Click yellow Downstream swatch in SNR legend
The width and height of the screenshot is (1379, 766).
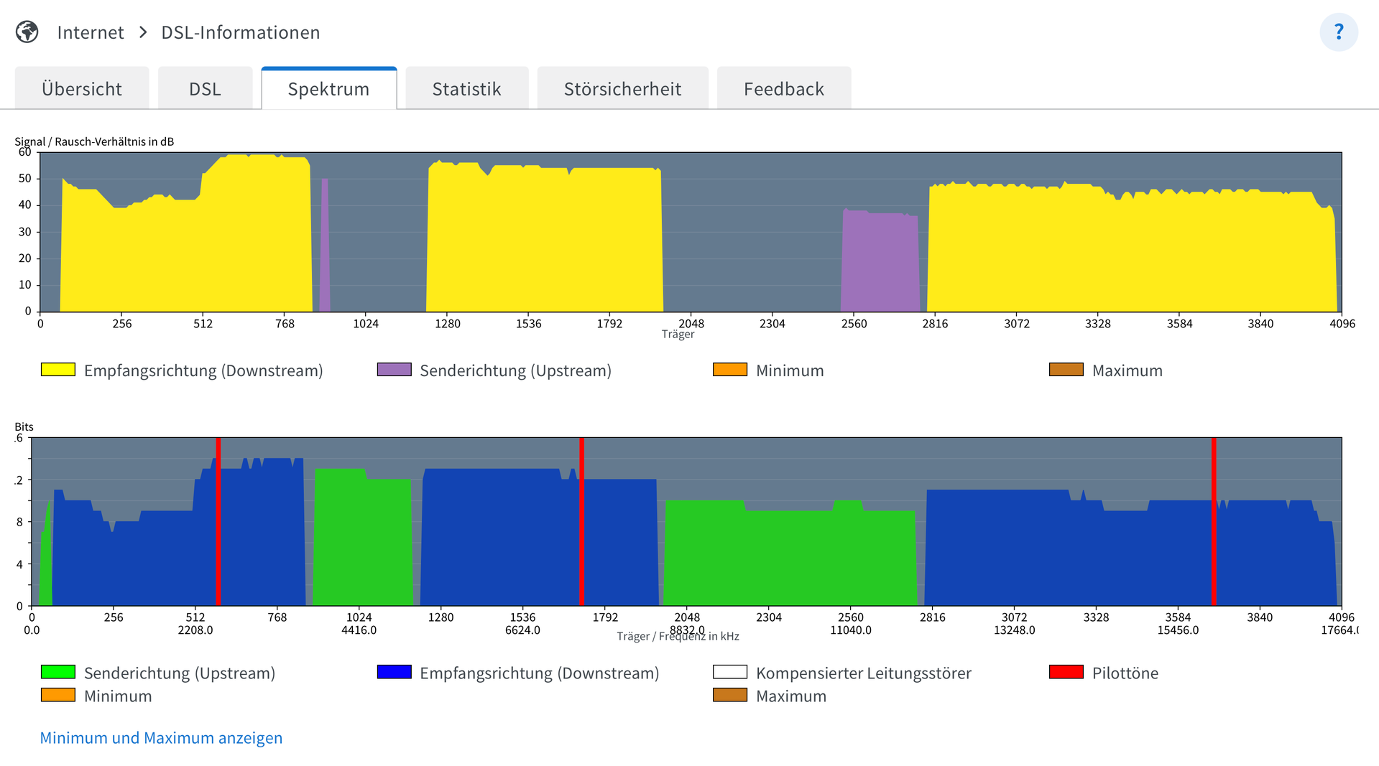pyautogui.click(x=58, y=370)
